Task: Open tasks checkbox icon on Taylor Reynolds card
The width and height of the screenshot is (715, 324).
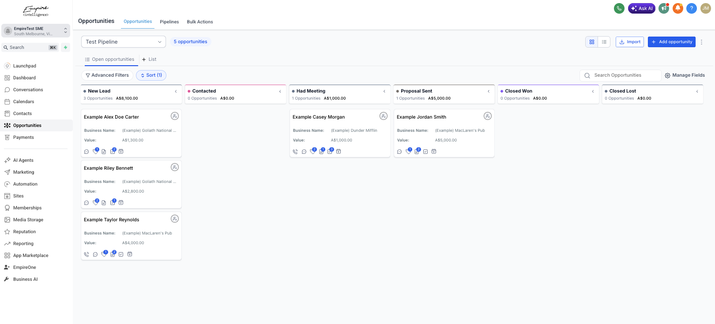Action: [x=121, y=254]
